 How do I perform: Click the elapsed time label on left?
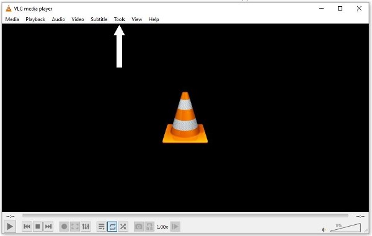pyautogui.click(x=11, y=216)
